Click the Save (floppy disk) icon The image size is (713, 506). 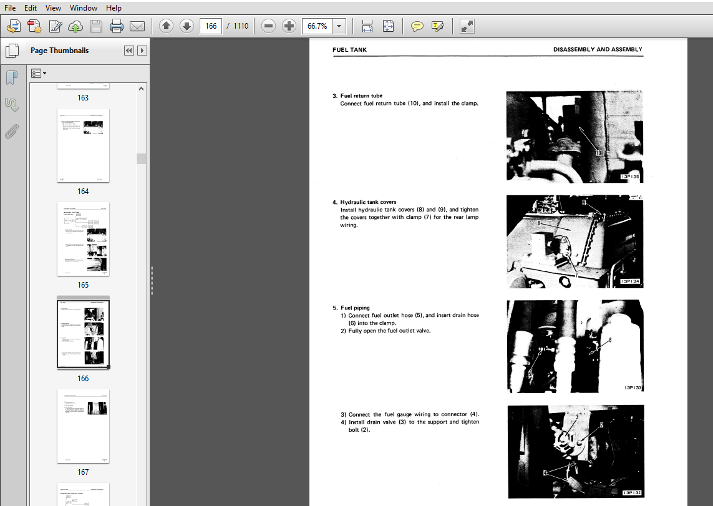(x=96, y=26)
